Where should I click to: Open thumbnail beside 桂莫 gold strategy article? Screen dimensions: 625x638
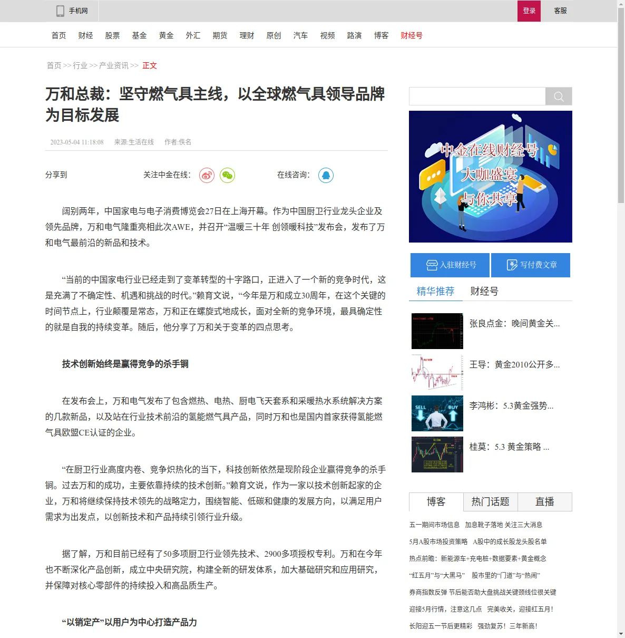[x=437, y=455]
